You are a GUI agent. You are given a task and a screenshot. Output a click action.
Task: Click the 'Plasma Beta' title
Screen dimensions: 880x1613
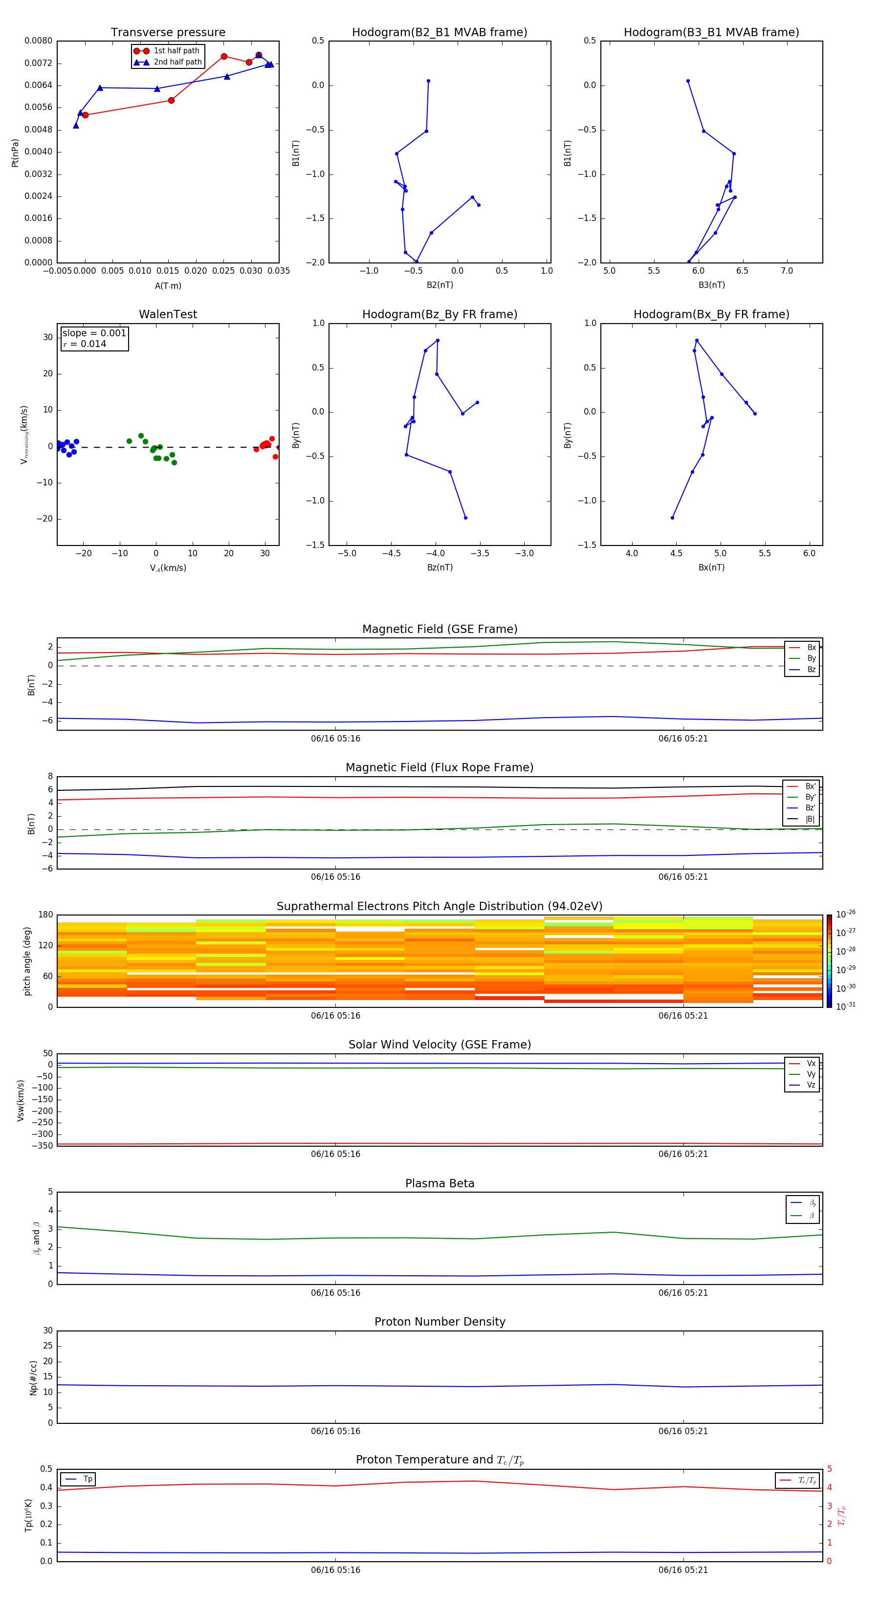[440, 1183]
